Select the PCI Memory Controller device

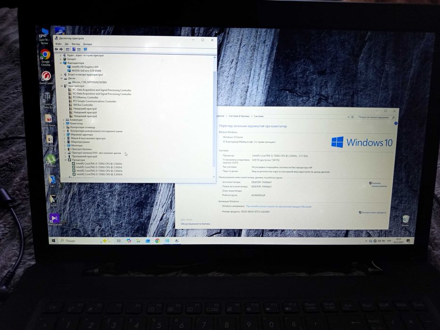pyautogui.click(x=83, y=98)
